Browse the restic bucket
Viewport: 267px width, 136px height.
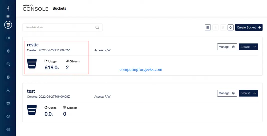click(x=248, y=47)
